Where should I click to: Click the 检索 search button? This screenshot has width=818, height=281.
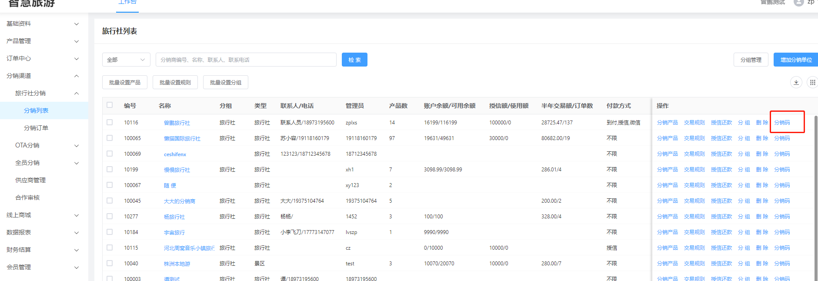tap(354, 60)
